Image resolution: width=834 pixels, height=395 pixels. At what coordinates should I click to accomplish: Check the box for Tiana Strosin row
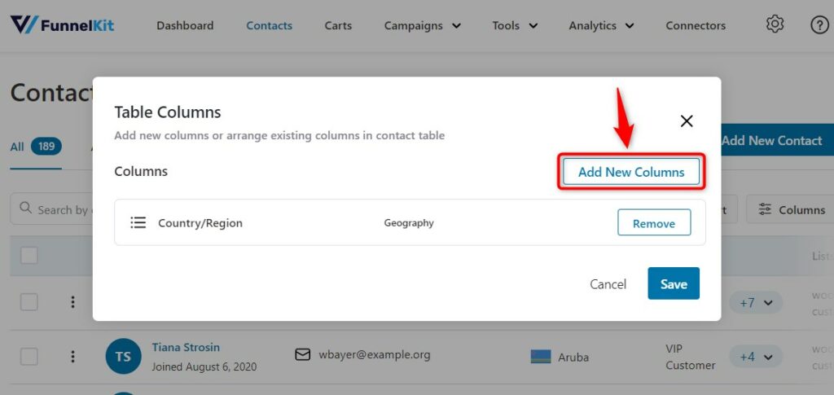[29, 356]
